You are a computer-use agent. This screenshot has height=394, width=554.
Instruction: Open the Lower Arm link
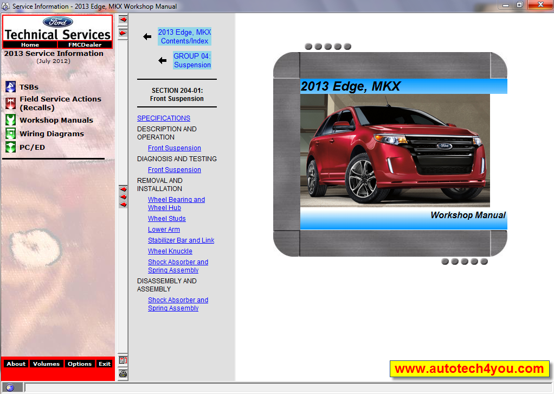tap(164, 229)
